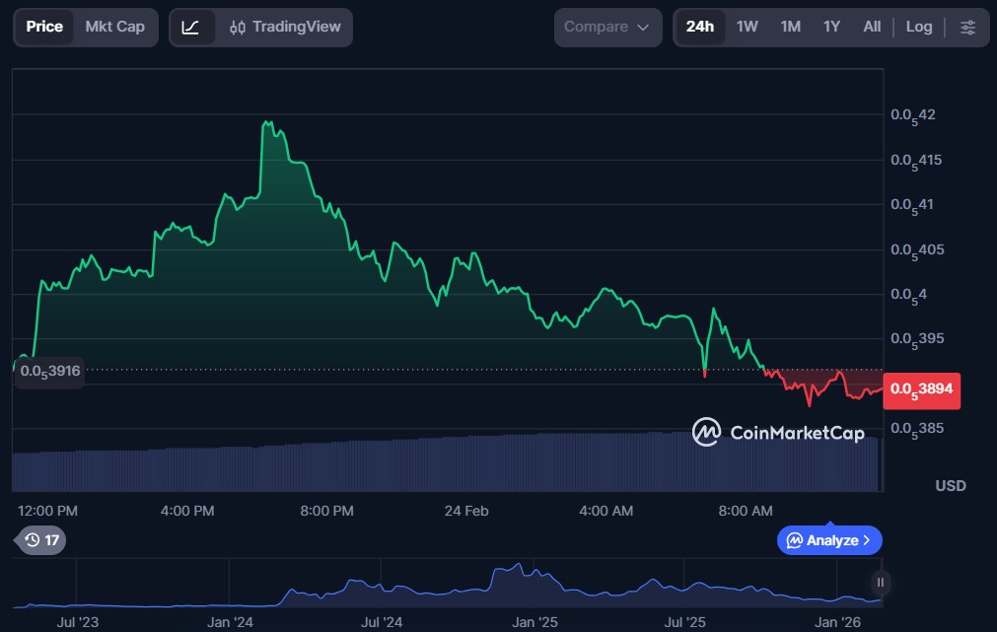The image size is (997, 632).
Task: Expand the Analyze chevron arrow
Action: coord(867,540)
